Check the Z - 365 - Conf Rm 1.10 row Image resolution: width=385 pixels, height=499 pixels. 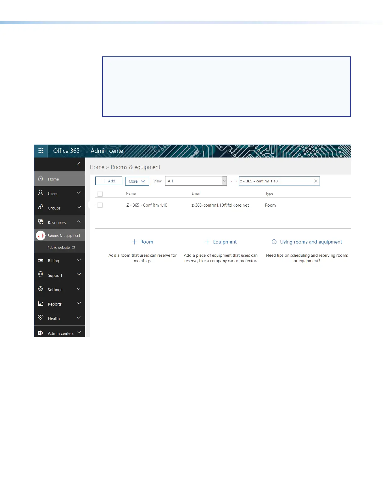[x=100, y=205]
